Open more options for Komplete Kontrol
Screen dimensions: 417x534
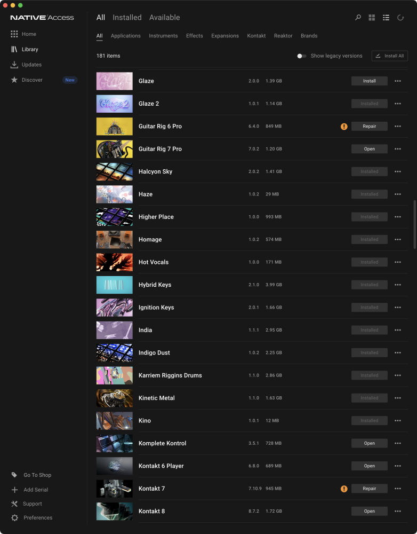click(x=398, y=443)
